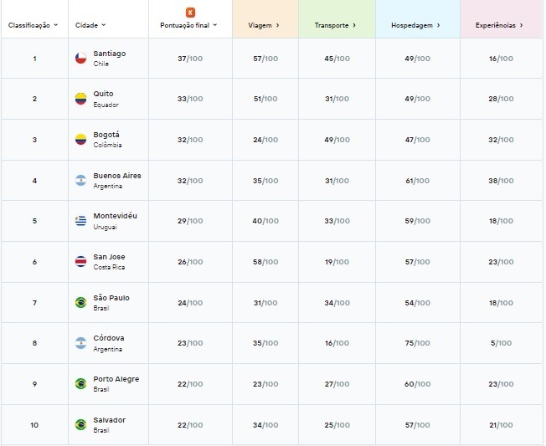546x446 pixels.
Task: Click Córdova's Hospedagem score 75/100
Action: (x=417, y=343)
